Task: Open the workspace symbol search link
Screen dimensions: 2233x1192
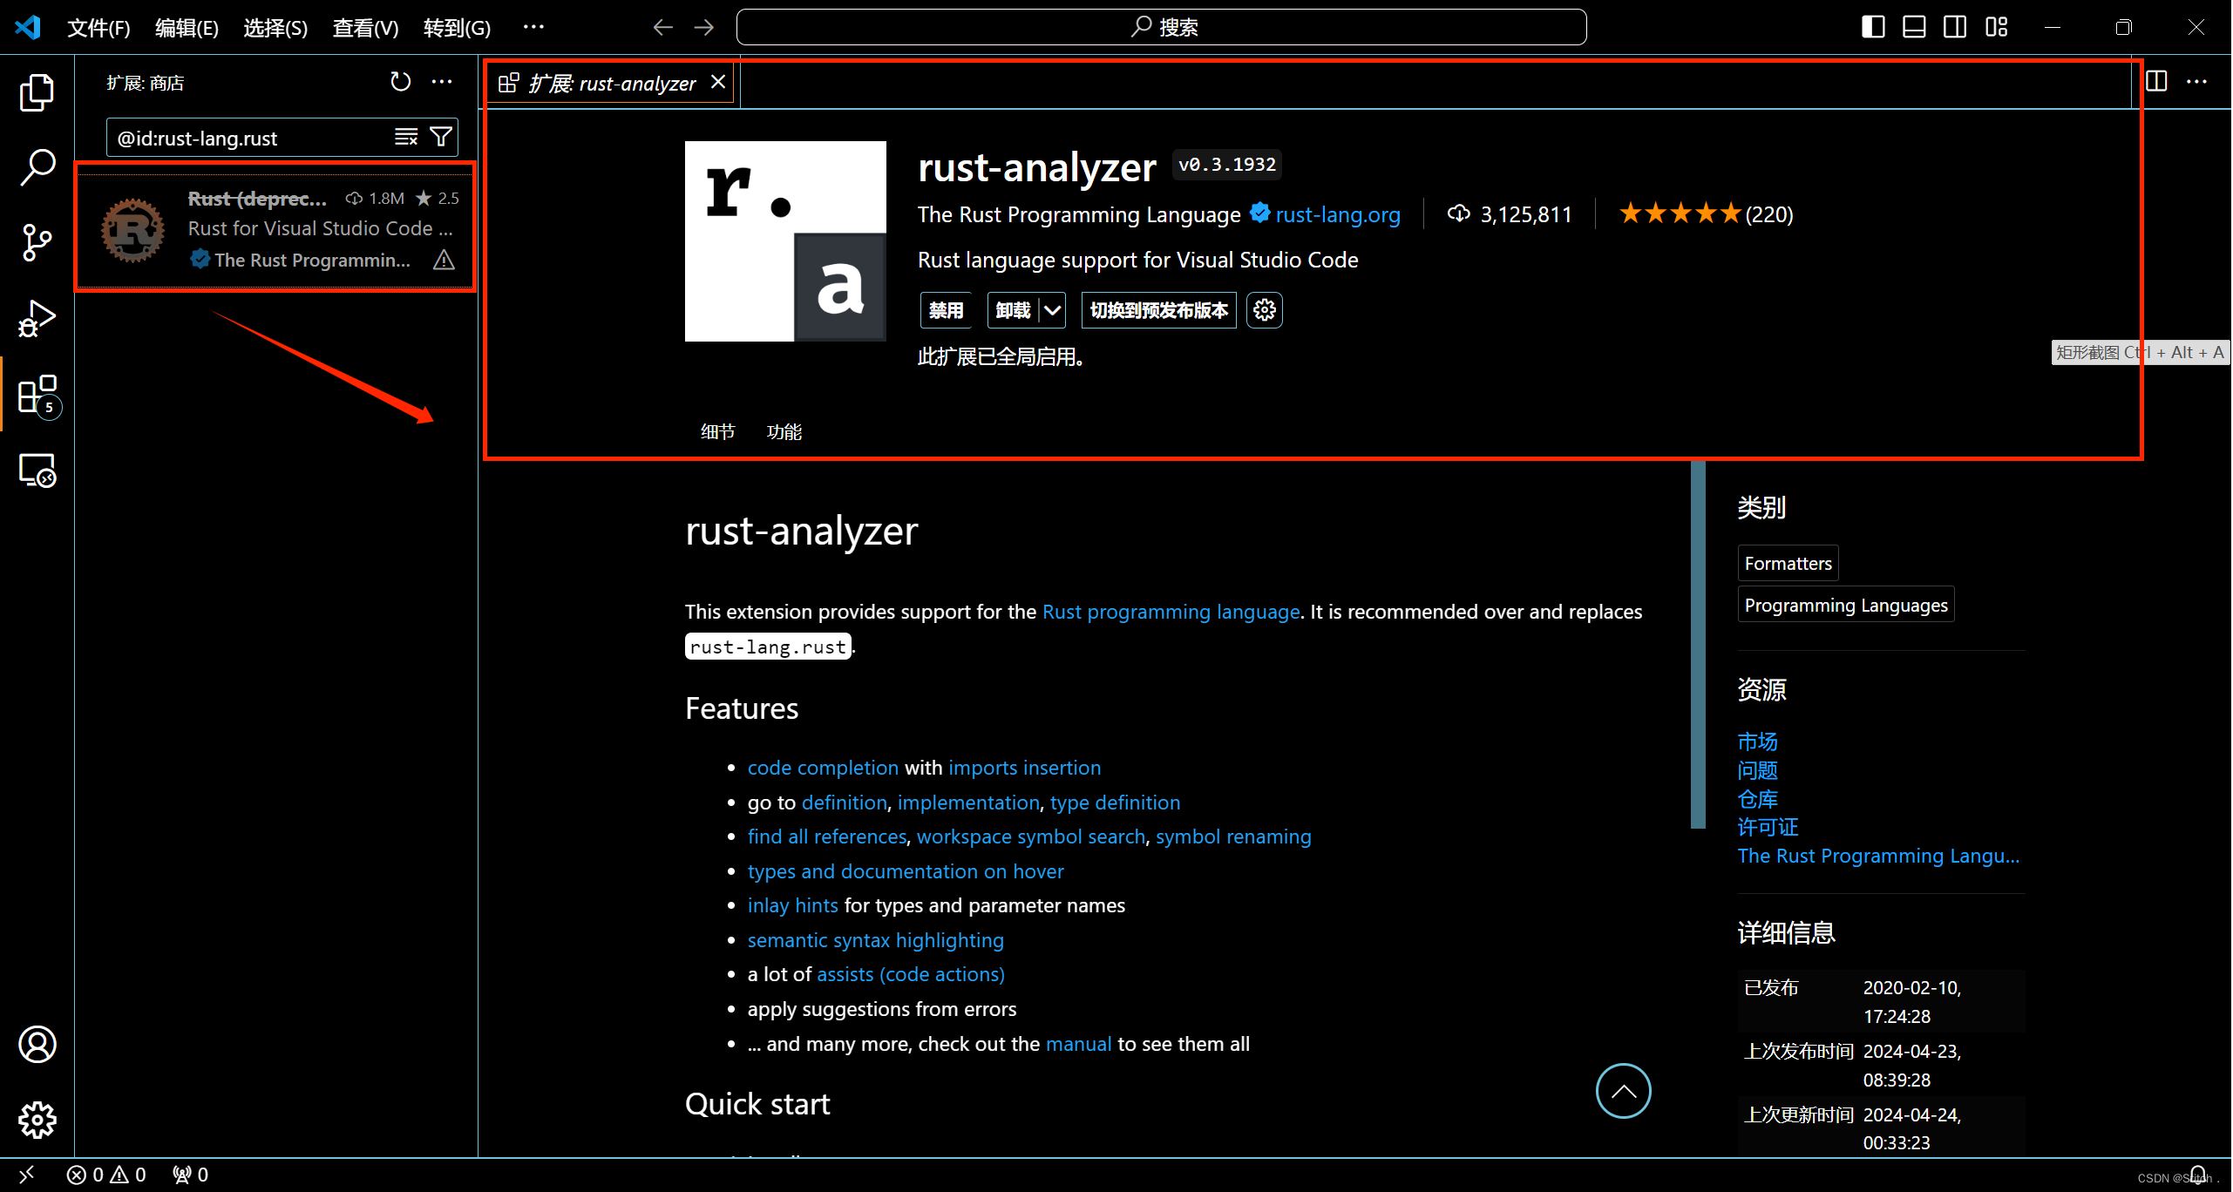Action: (1031, 836)
